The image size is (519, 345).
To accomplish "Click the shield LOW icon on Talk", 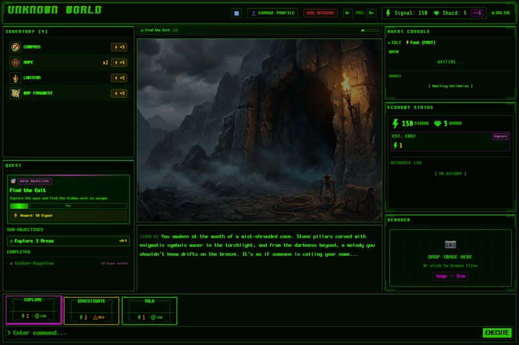I will 153,317.
